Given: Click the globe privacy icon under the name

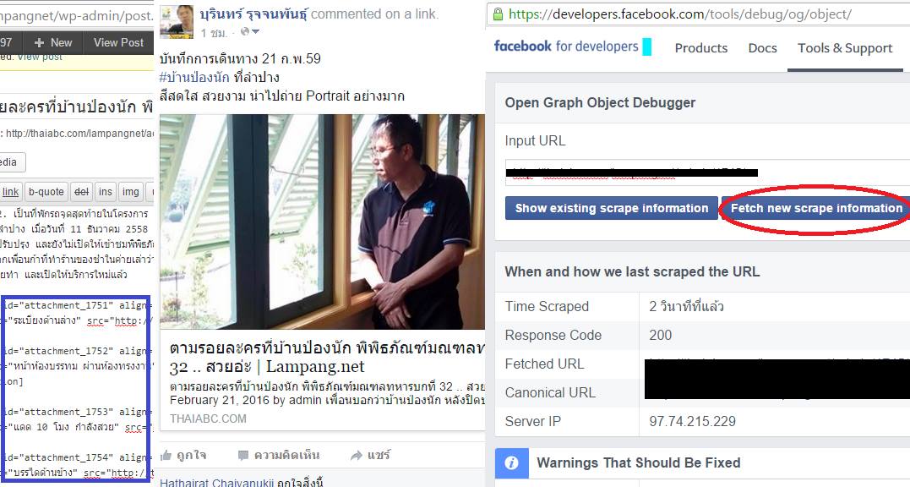Looking at the screenshot, I should pos(245,32).
